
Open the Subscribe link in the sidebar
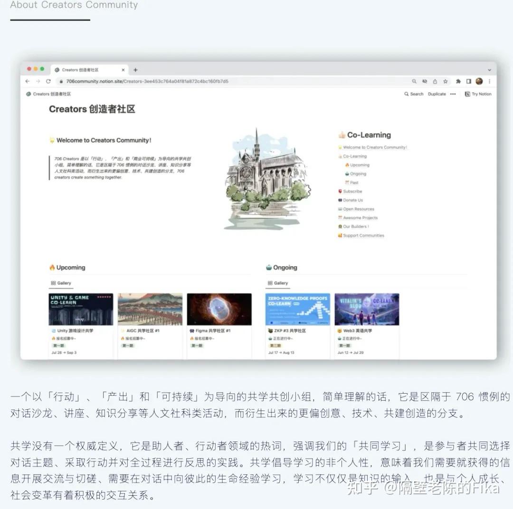pos(352,191)
